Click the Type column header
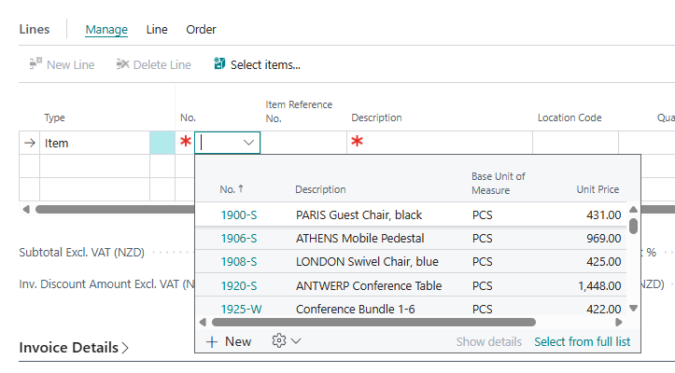 [54, 117]
